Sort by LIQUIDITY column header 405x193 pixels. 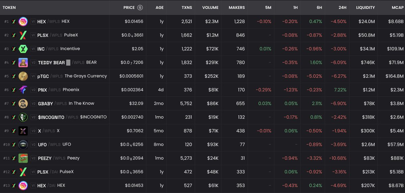click(366, 7)
